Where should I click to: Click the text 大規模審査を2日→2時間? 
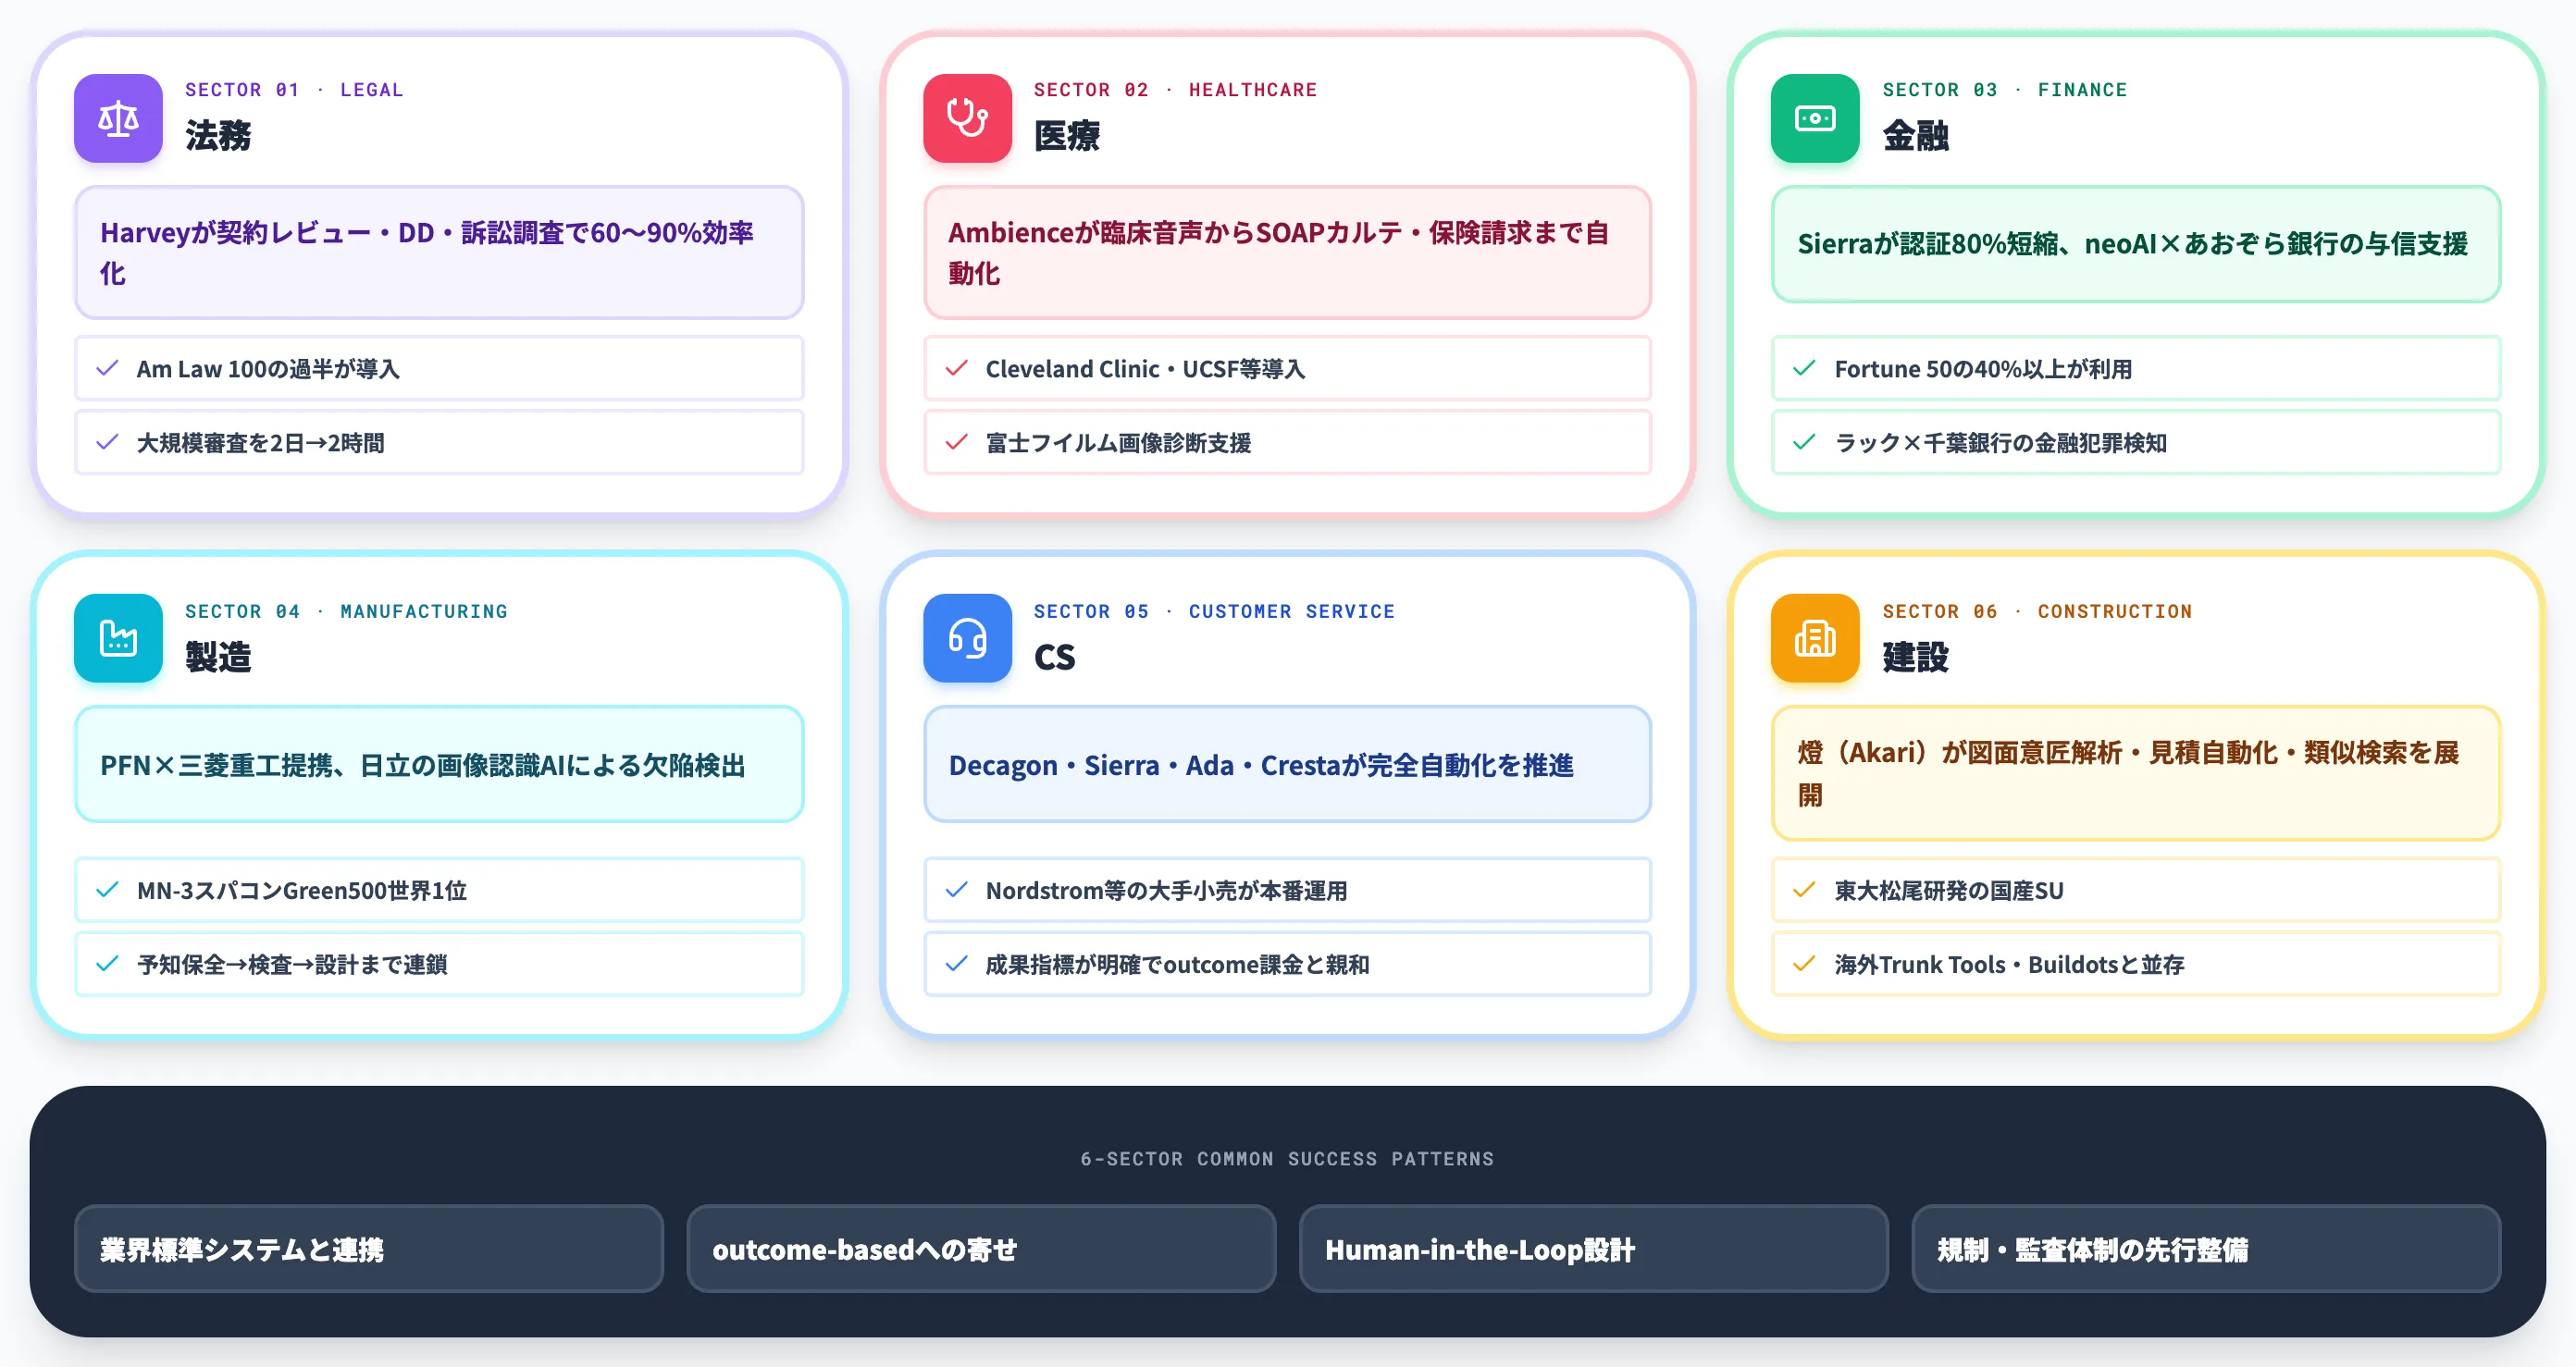click(x=260, y=443)
